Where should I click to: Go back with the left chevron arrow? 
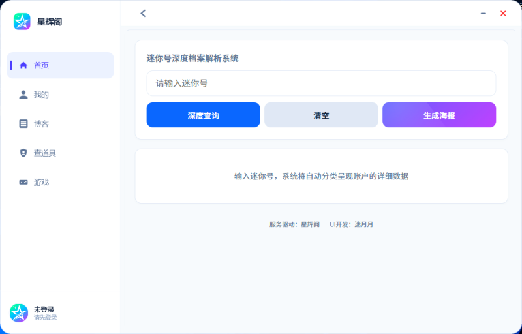[143, 13]
